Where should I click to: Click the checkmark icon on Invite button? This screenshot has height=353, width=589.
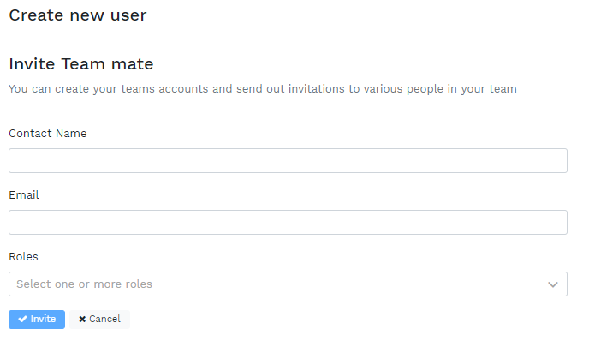(22, 320)
